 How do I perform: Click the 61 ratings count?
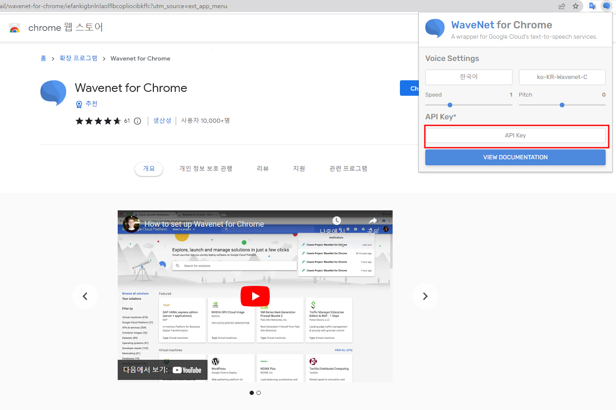pos(127,121)
